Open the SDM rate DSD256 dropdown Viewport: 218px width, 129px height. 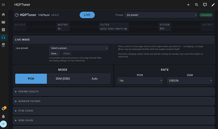[x=190, y=81]
